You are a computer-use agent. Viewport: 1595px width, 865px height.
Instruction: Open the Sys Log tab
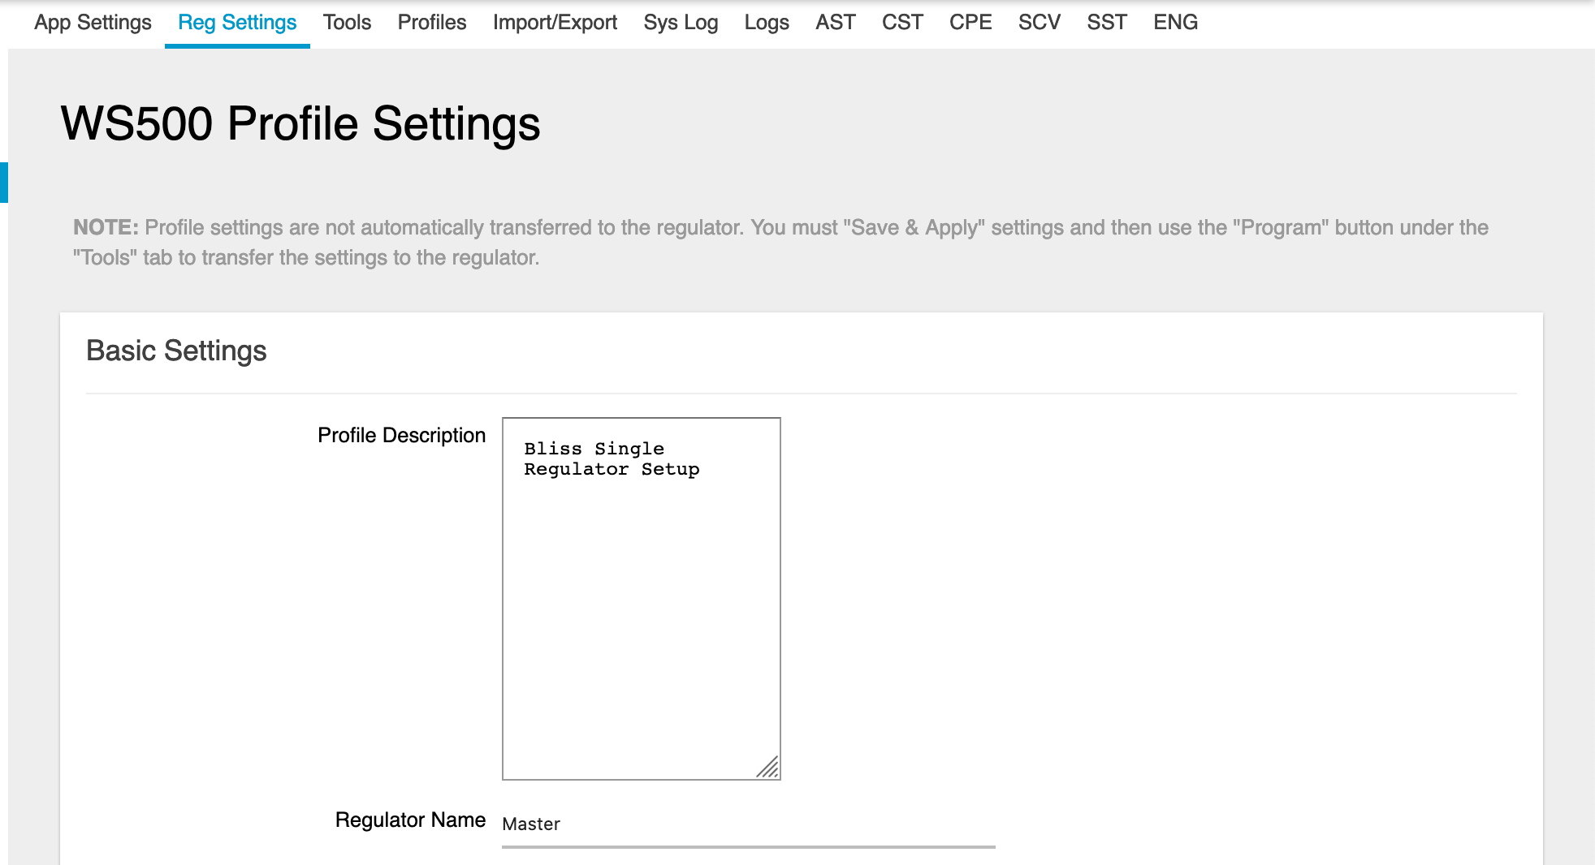pyautogui.click(x=681, y=22)
